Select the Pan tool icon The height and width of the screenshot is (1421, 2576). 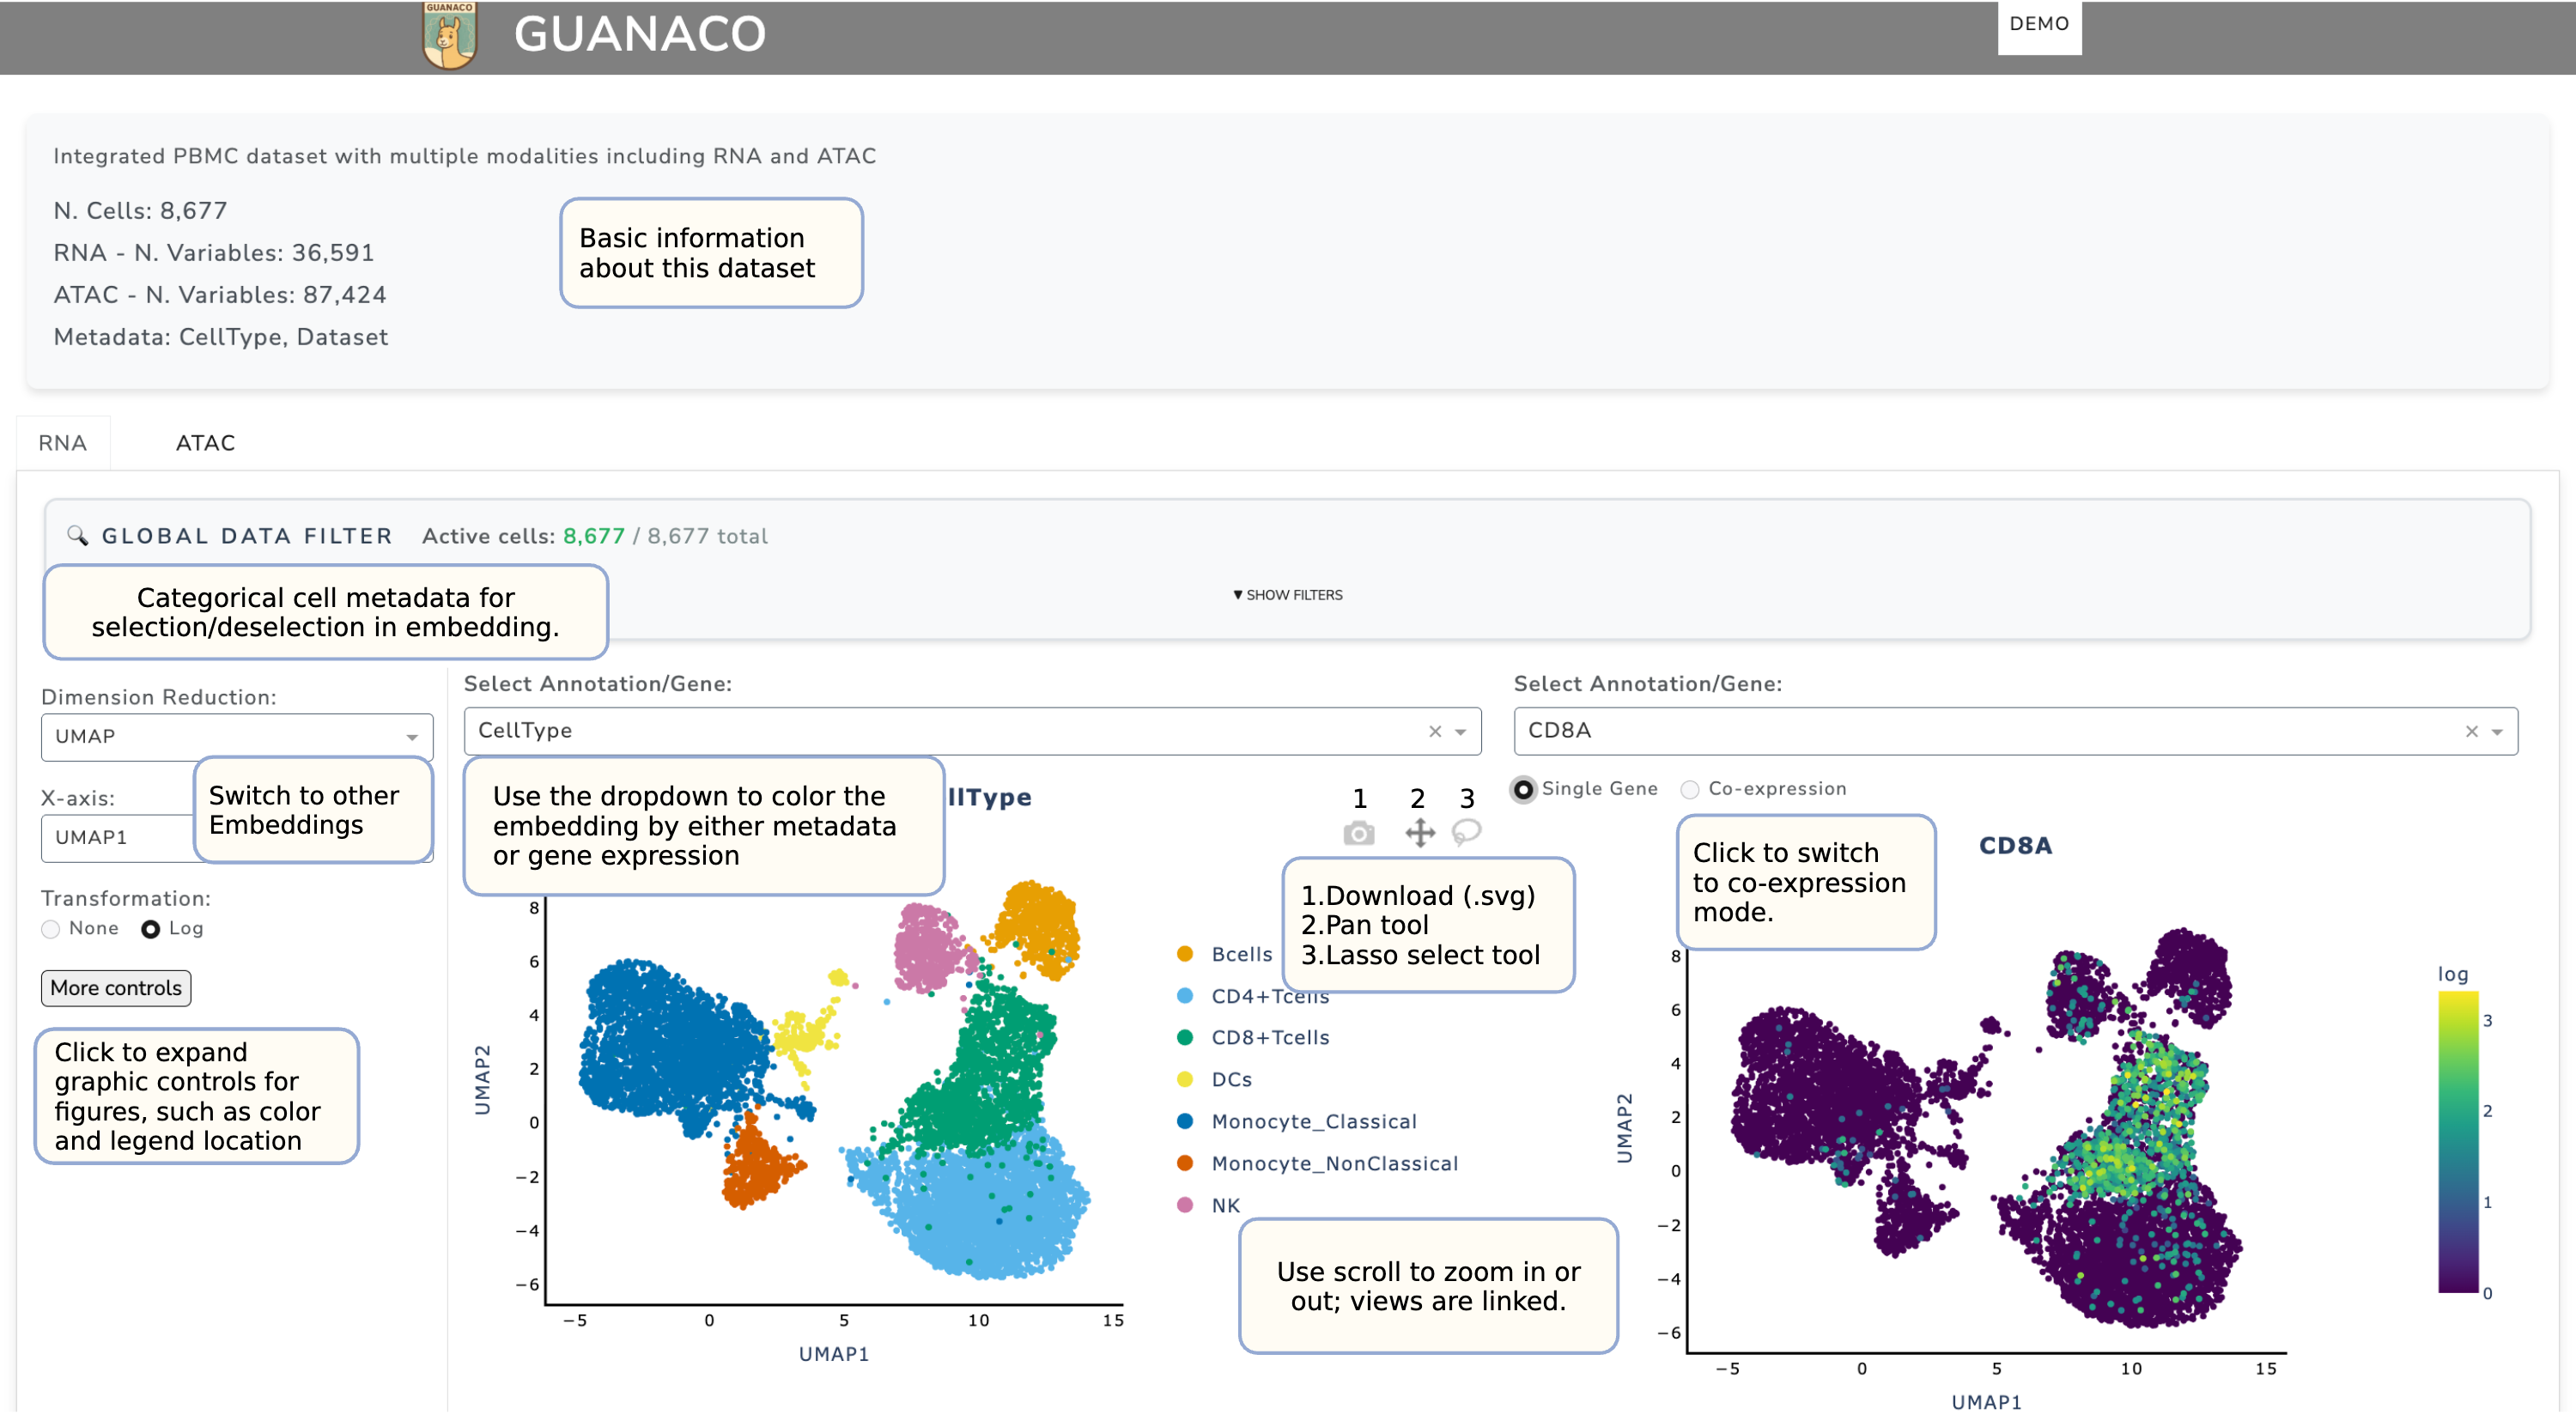click(1419, 833)
